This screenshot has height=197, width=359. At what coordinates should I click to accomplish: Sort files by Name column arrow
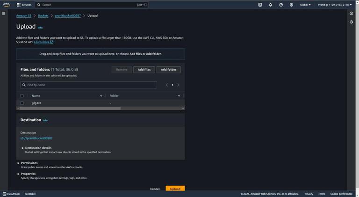tap(101, 96)
